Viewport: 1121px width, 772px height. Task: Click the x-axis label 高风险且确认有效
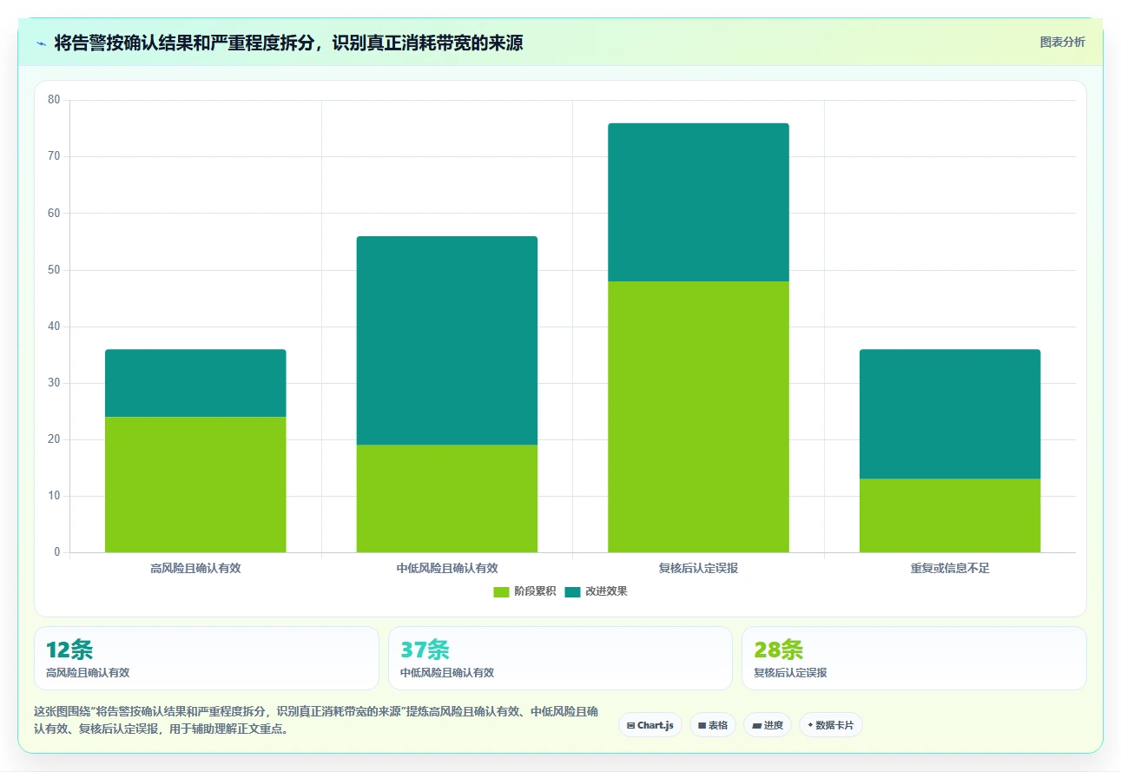click(195, 569)
